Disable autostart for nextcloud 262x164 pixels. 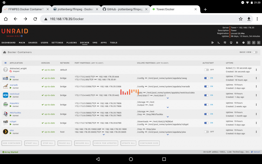(x=206, y=95)
